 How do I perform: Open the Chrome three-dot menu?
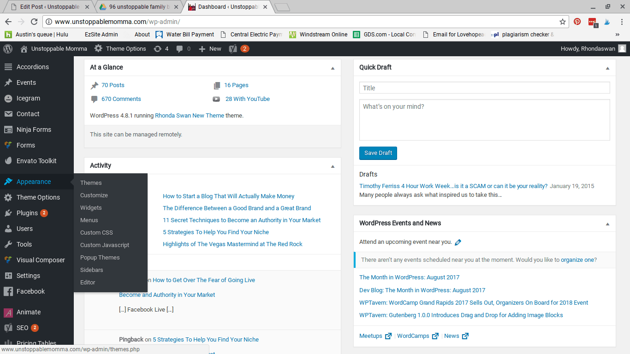point(622,22)
